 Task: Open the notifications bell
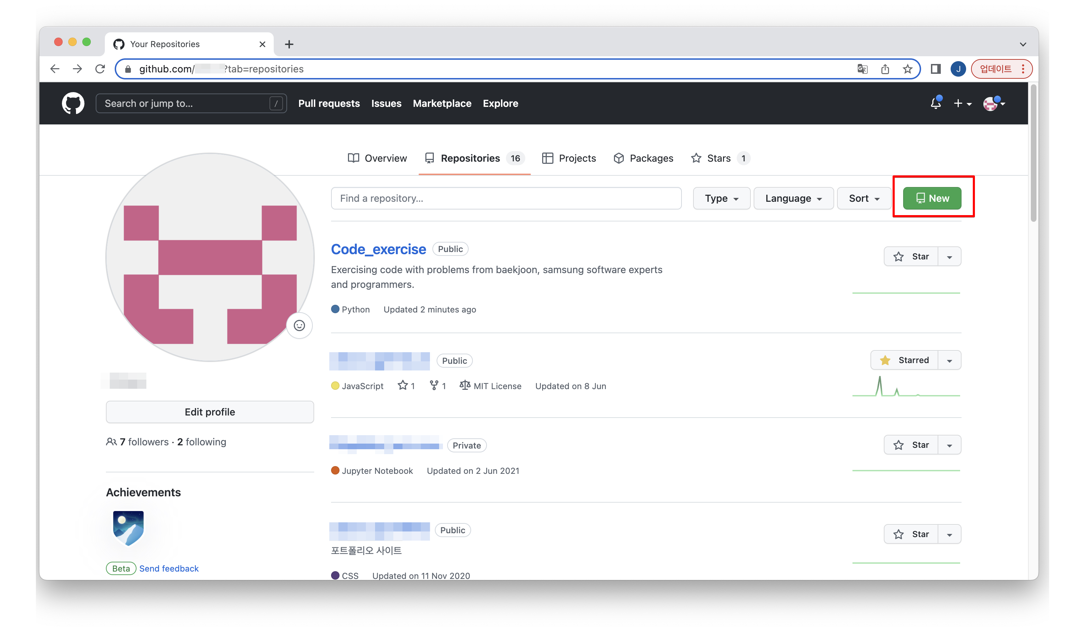(x=936, y=103)
